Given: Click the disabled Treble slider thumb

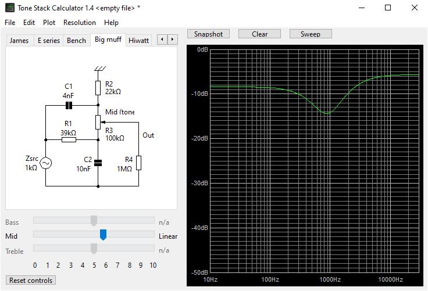Looking at the screenshot, I should [94, 249].
